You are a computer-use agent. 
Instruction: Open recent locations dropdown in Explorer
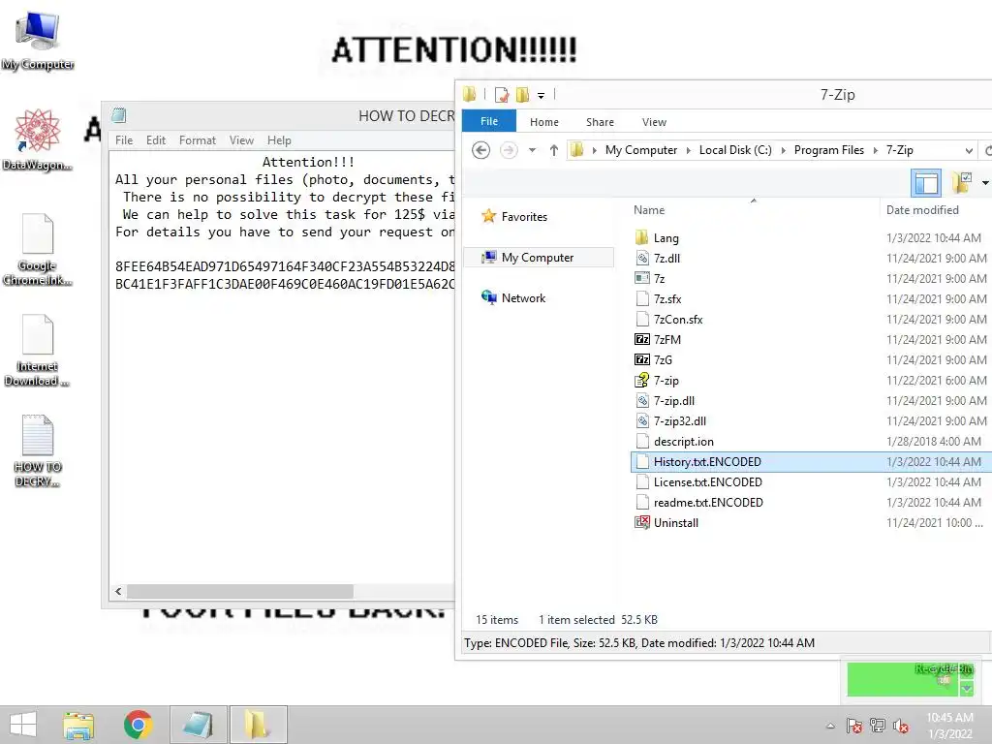pos(532,150)
